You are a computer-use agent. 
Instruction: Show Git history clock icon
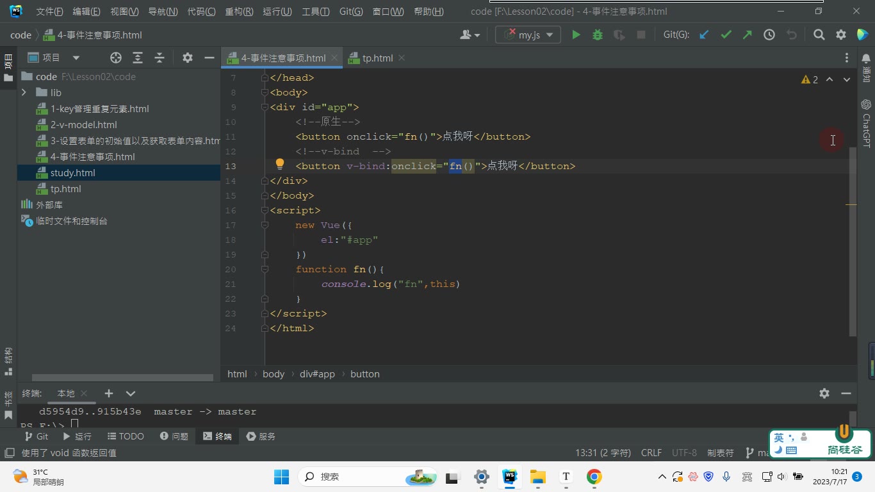tap(769, 35)
